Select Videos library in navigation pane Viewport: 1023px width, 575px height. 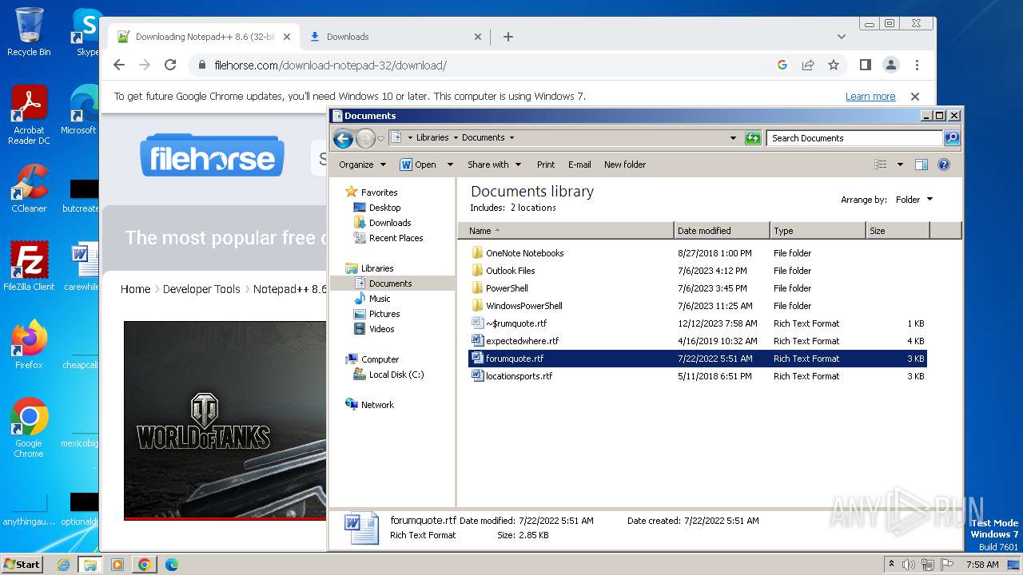click(x=381, y=329)
